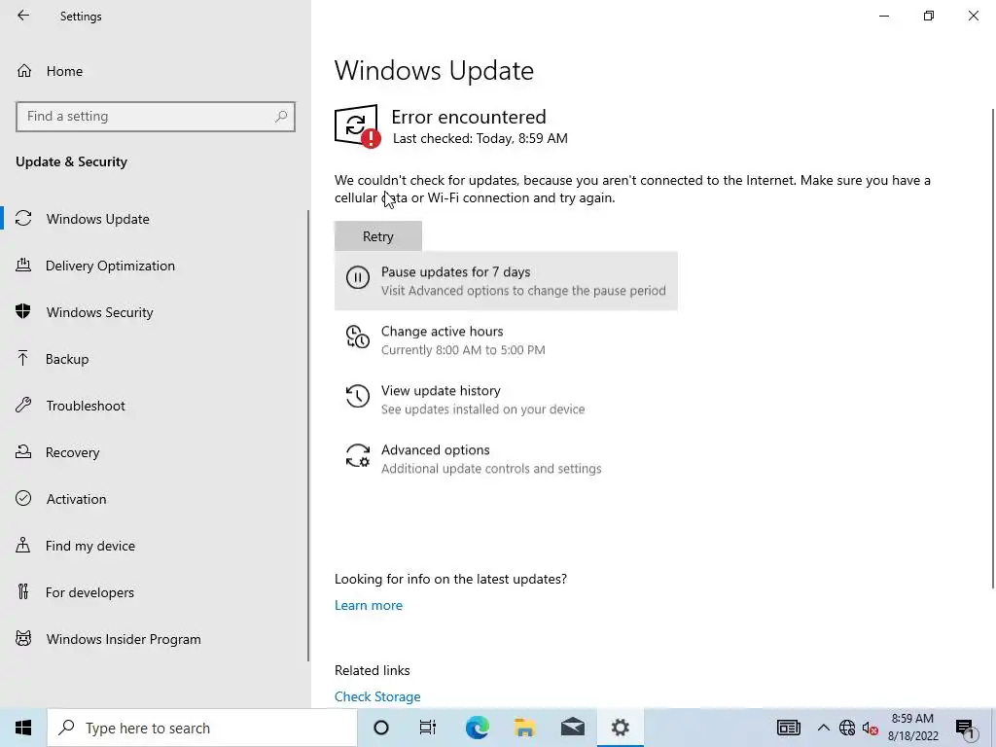
Task: Click the content pane vertical scrollbar
Action: coord(993,348)
